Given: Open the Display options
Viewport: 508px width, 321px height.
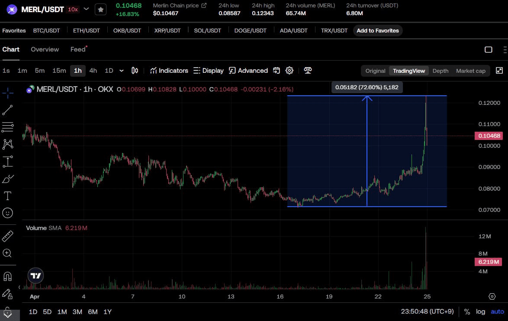Looking at the screenshot, I should tap(208, 71).
